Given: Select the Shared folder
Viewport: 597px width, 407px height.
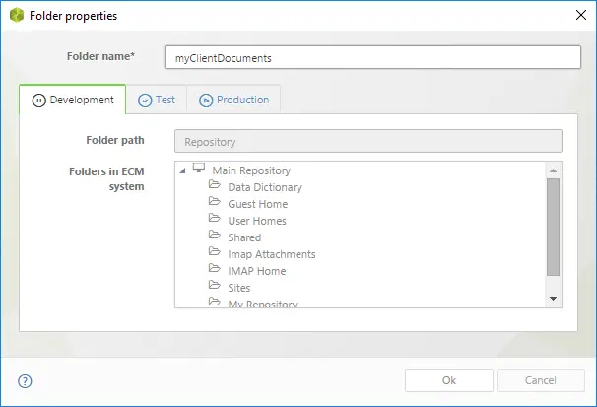Looking at the screenshot, I should [x=244, y=237].
